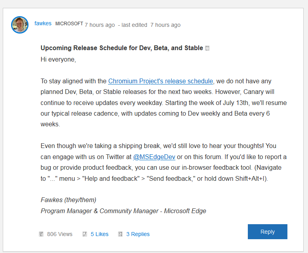Click the first '7 hours ago' post timestamp

click(100, 25)
